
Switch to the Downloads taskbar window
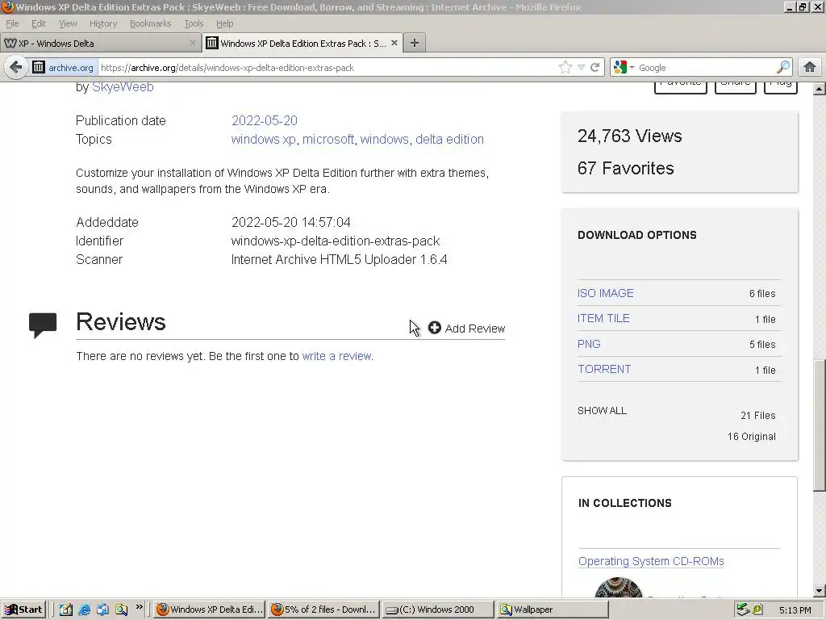(324, 610)
